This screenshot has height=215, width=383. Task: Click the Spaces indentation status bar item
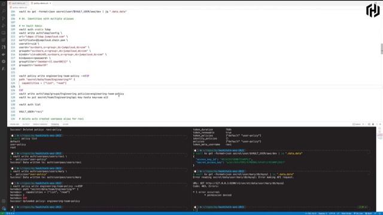click(323, 214)
